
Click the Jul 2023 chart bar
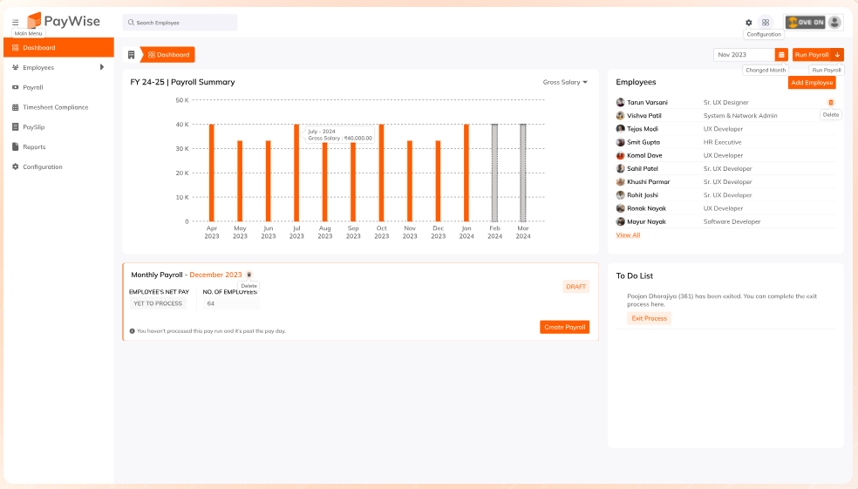pos(296,173)
